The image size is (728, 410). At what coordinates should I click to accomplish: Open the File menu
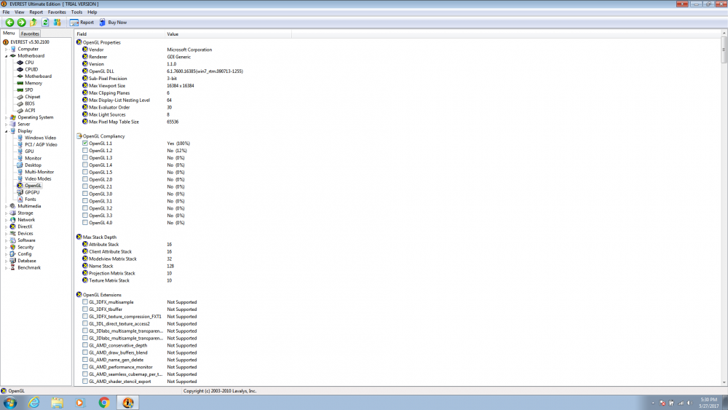coord(6,12)
